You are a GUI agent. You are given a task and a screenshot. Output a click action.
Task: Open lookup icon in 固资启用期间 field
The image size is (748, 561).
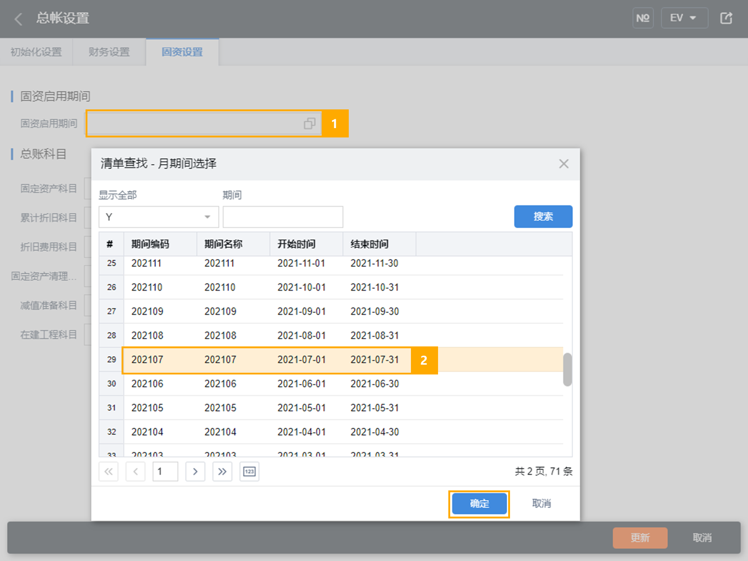point(309,123)
